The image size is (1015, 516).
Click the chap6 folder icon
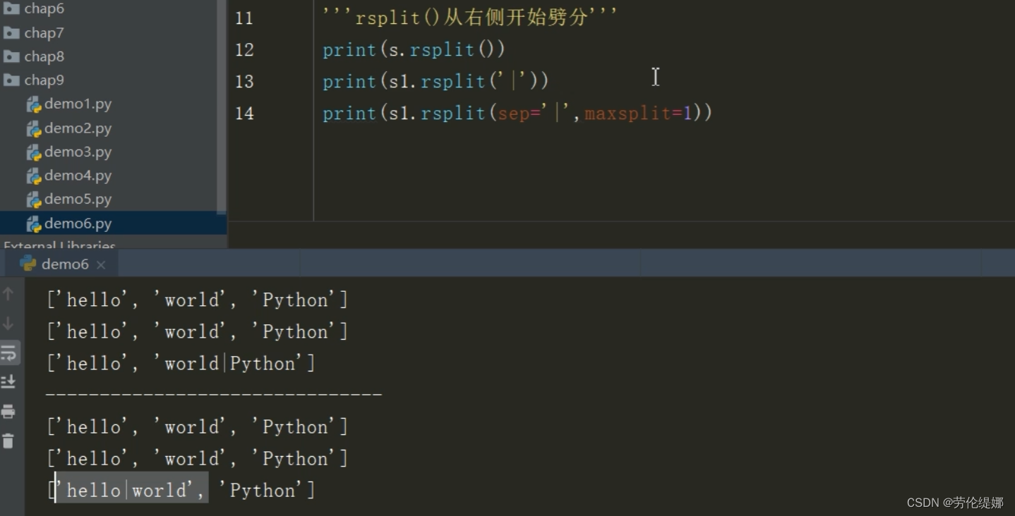coord(11,8)
